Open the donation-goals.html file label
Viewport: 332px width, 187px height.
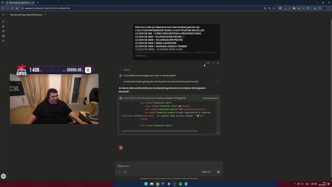tap(210, 98)
